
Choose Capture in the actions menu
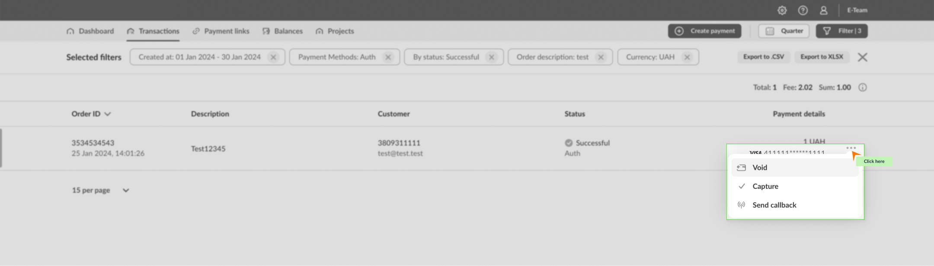pyautogui.click(x=765, y=186)
